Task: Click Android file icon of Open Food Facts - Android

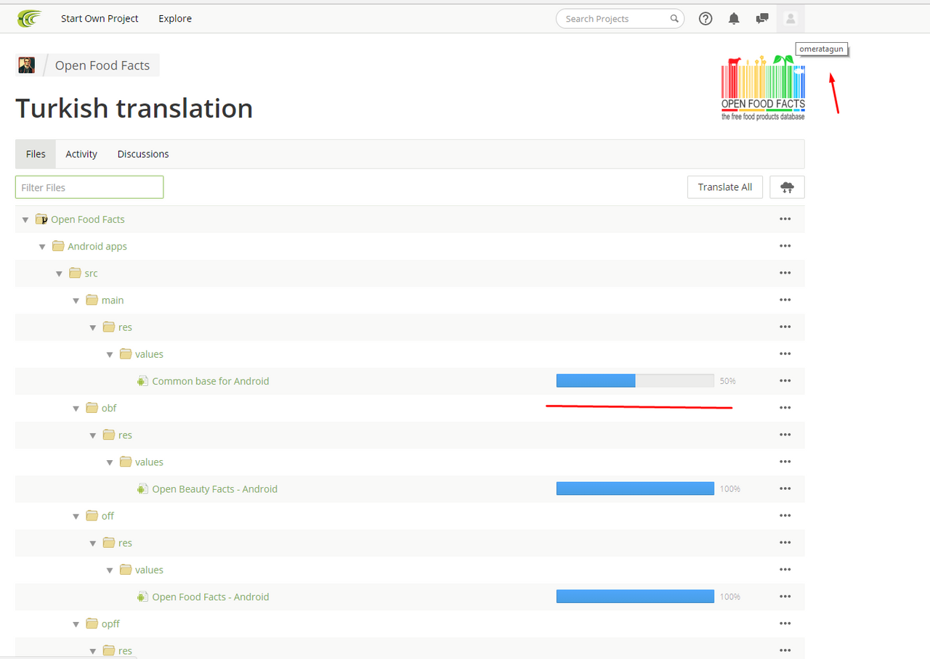Action: point(142,597)
